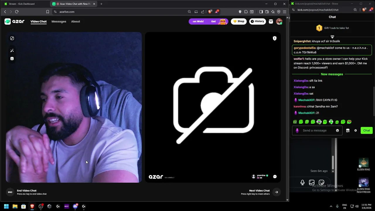Click 'New messages' divider in Kick chat
Image resolution: width=375 pixels, height=211 pixels.
(x=332, y=74)
